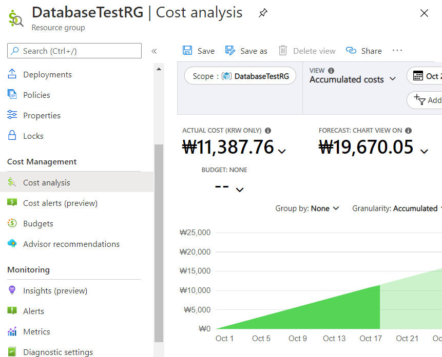
Task: Click the Budgets icon
Action: [x=12, y=223]
